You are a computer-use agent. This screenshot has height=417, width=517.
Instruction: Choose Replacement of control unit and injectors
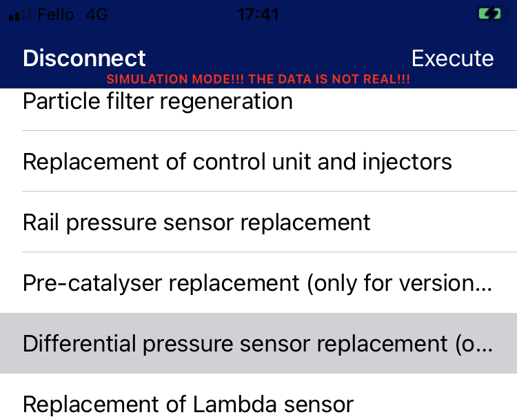coord(258,161)
